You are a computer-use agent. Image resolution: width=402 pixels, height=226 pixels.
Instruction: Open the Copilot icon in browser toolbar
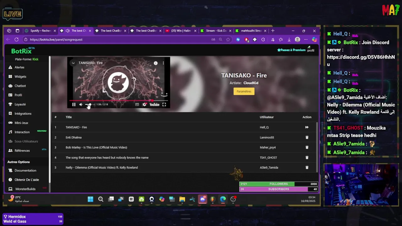314,40
